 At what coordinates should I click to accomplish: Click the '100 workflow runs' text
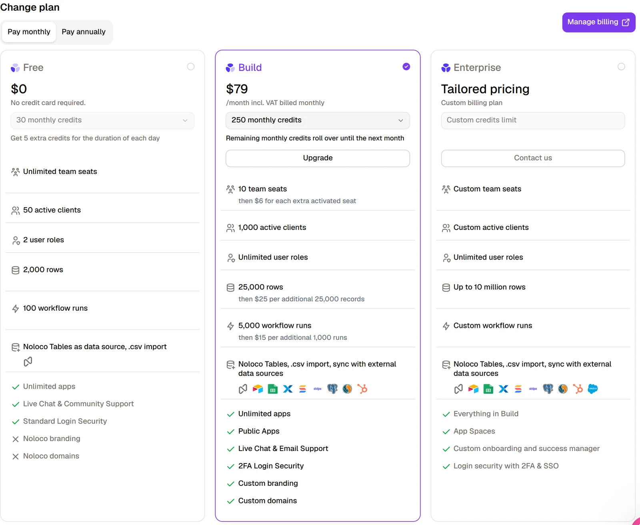point(55,308)
